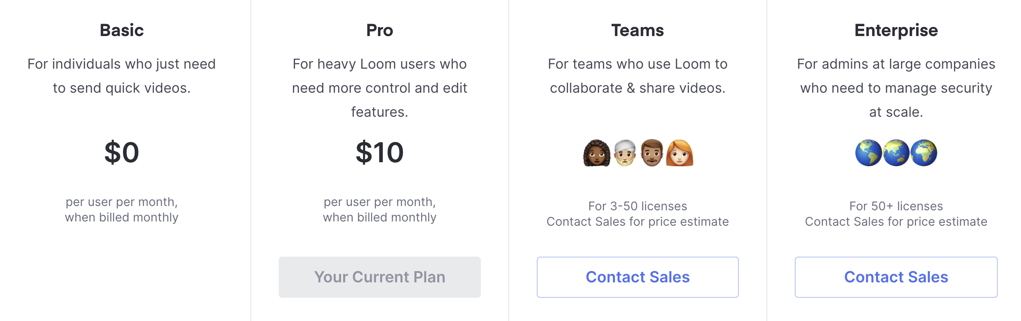Click the curly-haired woman emoji
Viewport: 1021px width, 321px height.
point(597,153)
